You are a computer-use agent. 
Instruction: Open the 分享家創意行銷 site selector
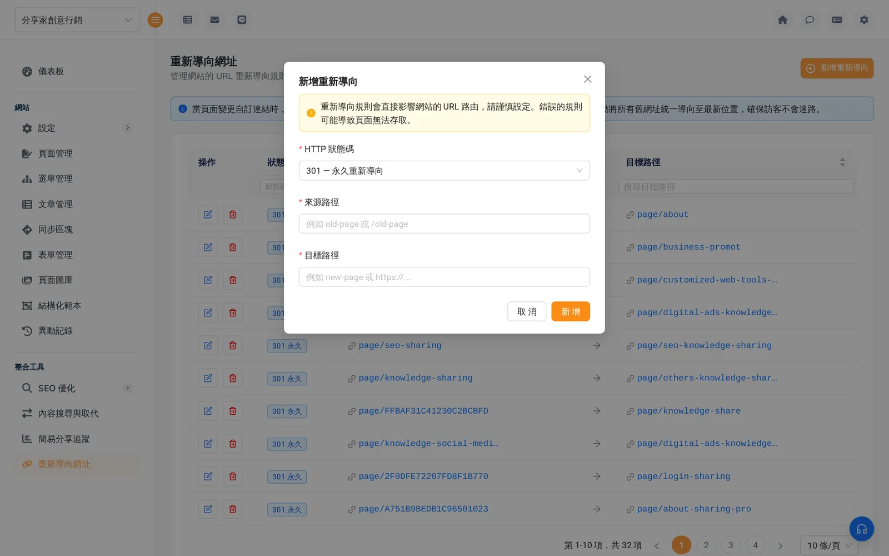click(77, 20)
